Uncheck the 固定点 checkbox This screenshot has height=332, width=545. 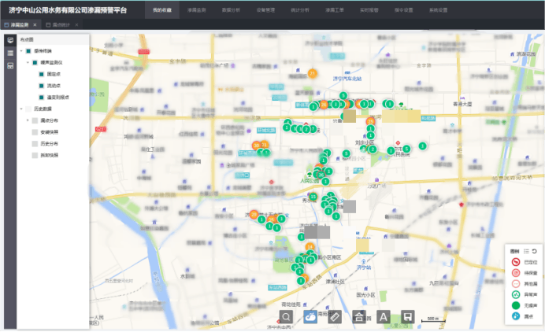[x=40, y=73]
